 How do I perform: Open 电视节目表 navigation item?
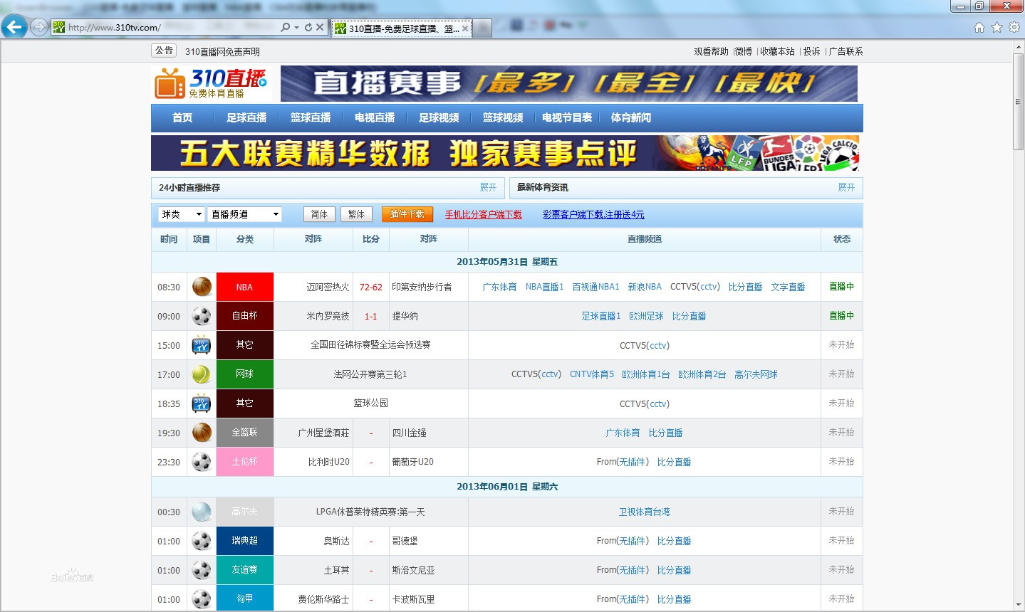pos(567,117)
